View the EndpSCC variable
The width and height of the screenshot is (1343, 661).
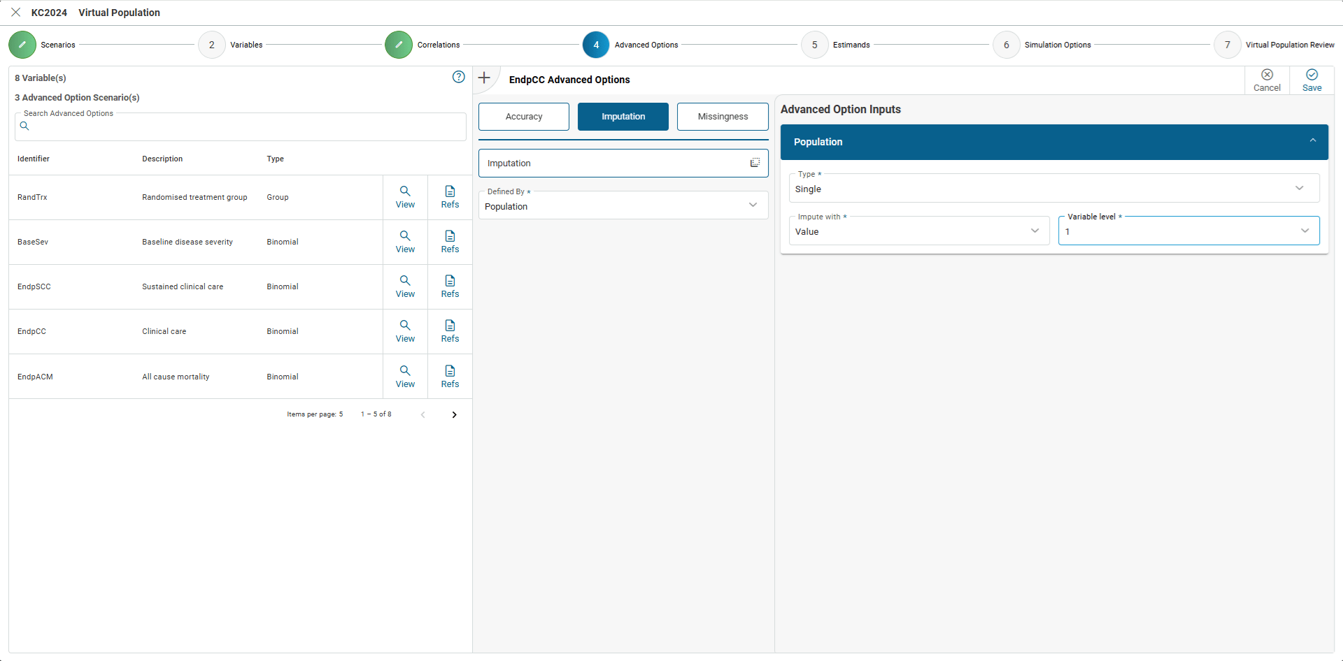(x=405, y=286)
